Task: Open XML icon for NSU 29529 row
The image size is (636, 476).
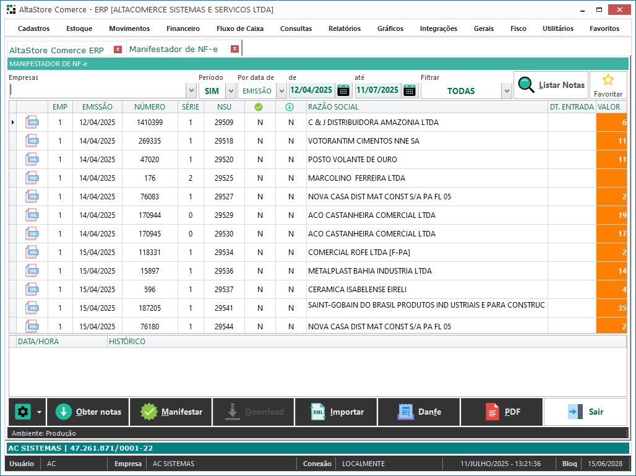Action: [32, 215]
